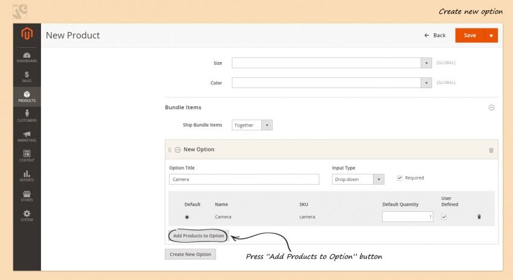
Task: Open the Customers sidebar menu
Action: click(x=27, y=116)
